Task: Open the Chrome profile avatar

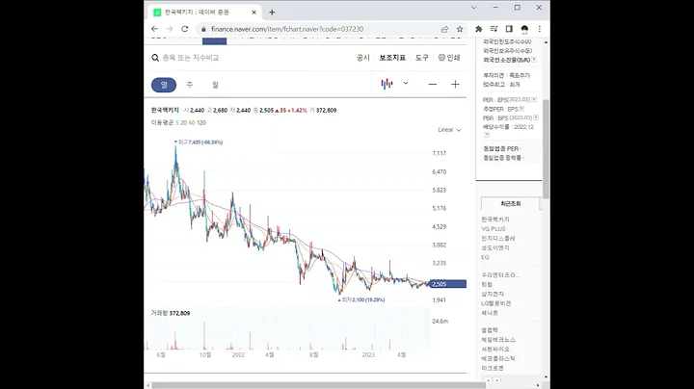Action: [x=524, y=29]
